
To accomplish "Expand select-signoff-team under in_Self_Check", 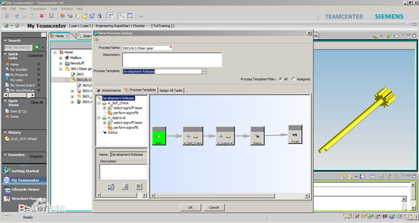I will pos(105,108).
